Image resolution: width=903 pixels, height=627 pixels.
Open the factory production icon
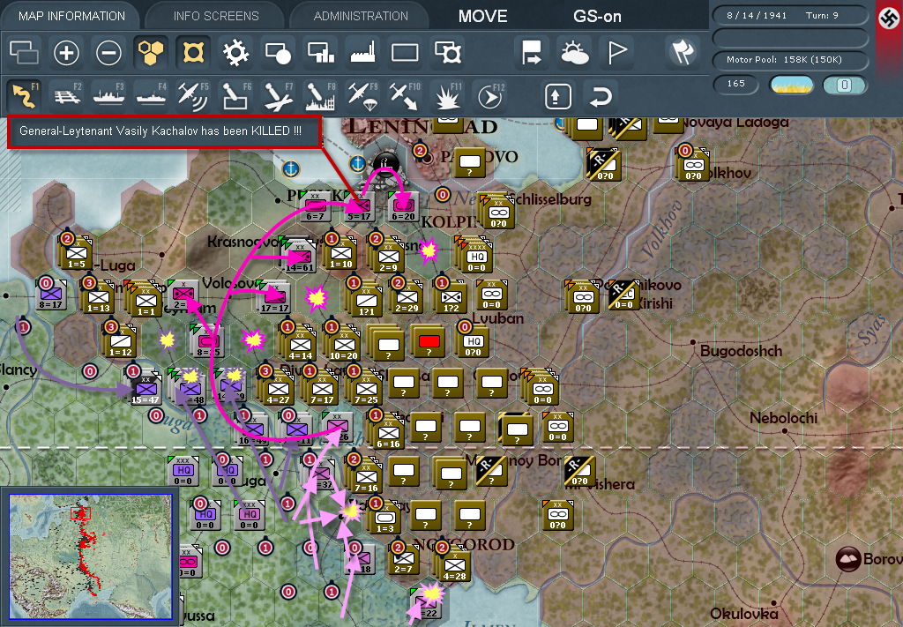[x=362, y=53]
